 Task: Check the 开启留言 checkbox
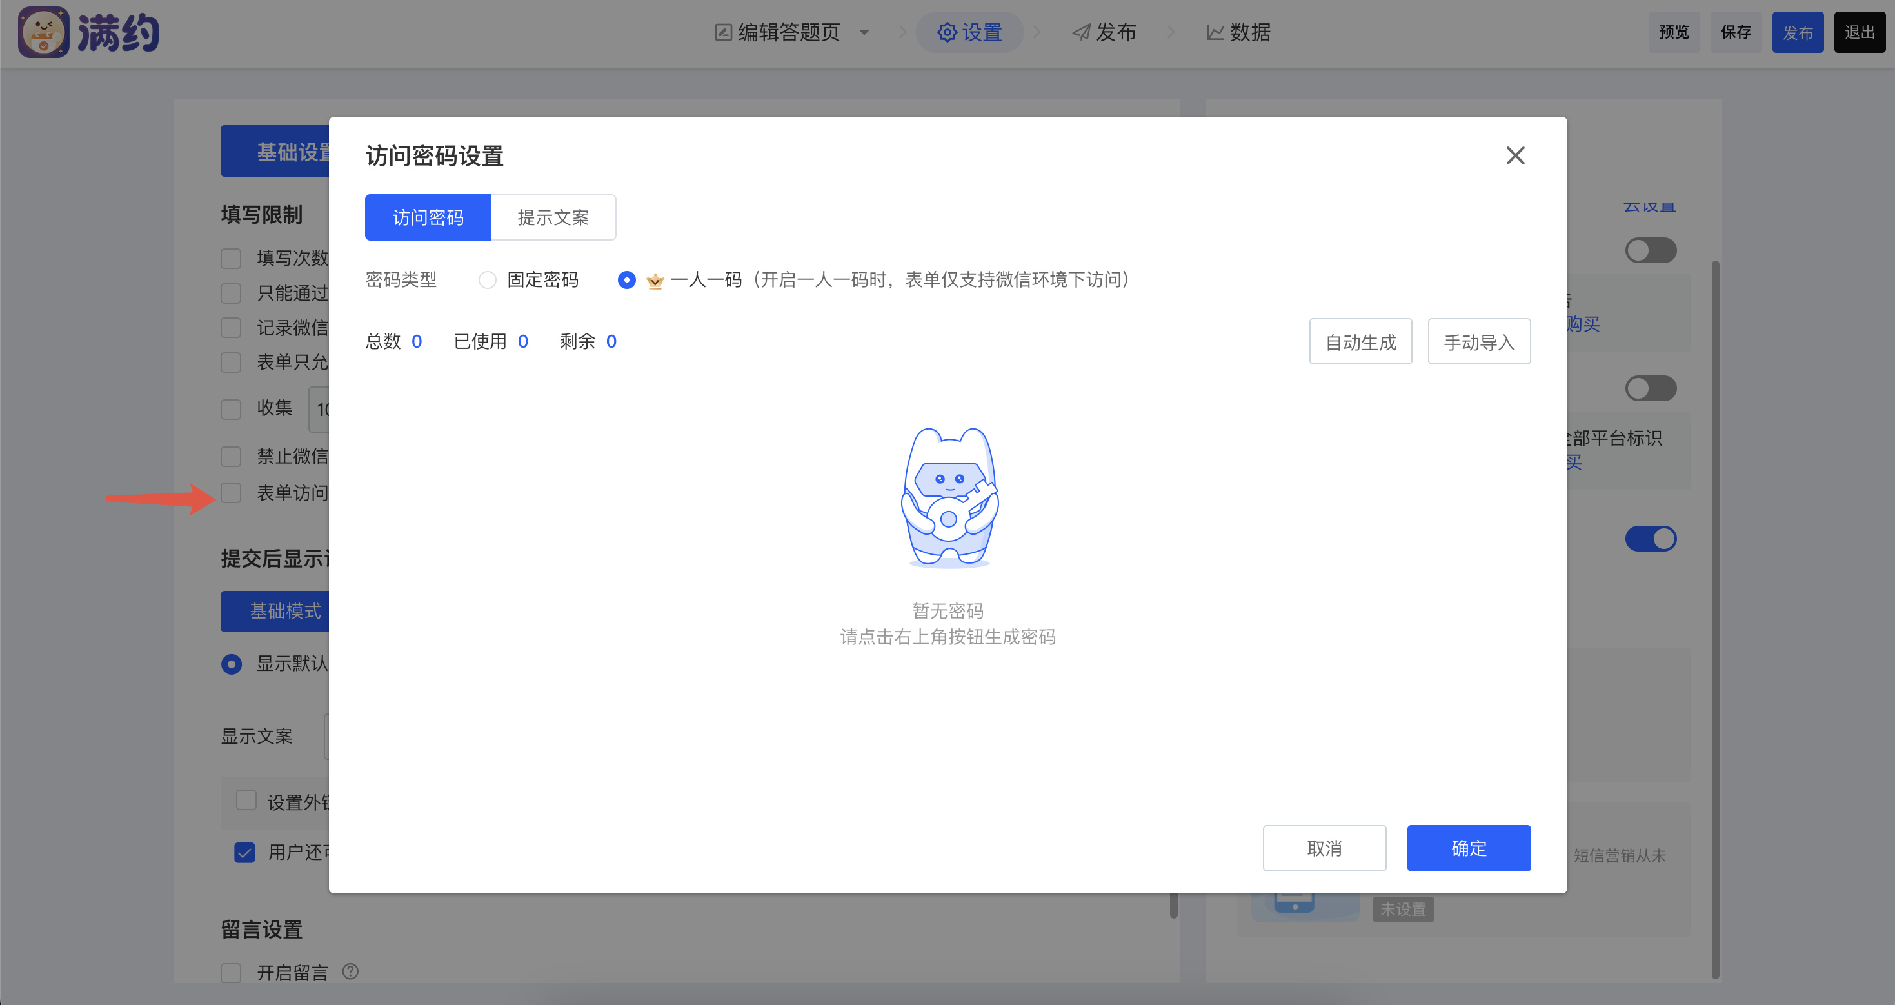pos(231,973)
